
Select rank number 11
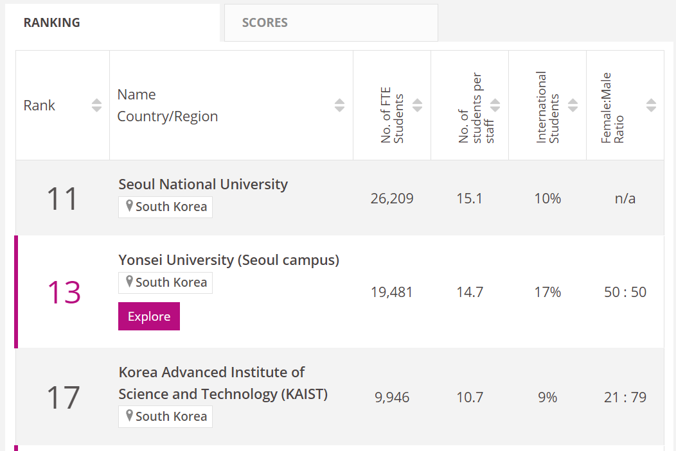click(62, 199)
